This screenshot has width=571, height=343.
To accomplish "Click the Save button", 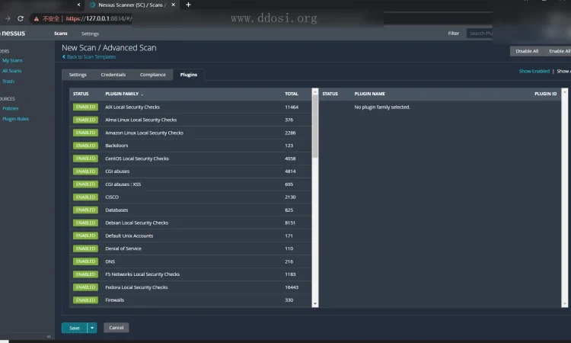I will pos(75,328).
